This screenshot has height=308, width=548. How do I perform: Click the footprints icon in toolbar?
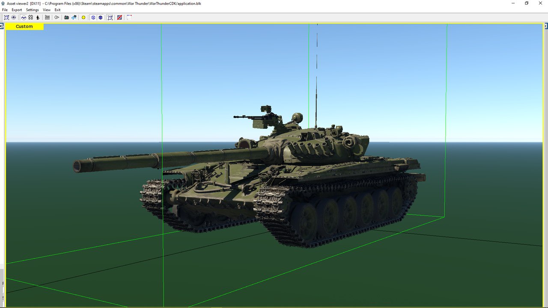click(x=31, y=18)
